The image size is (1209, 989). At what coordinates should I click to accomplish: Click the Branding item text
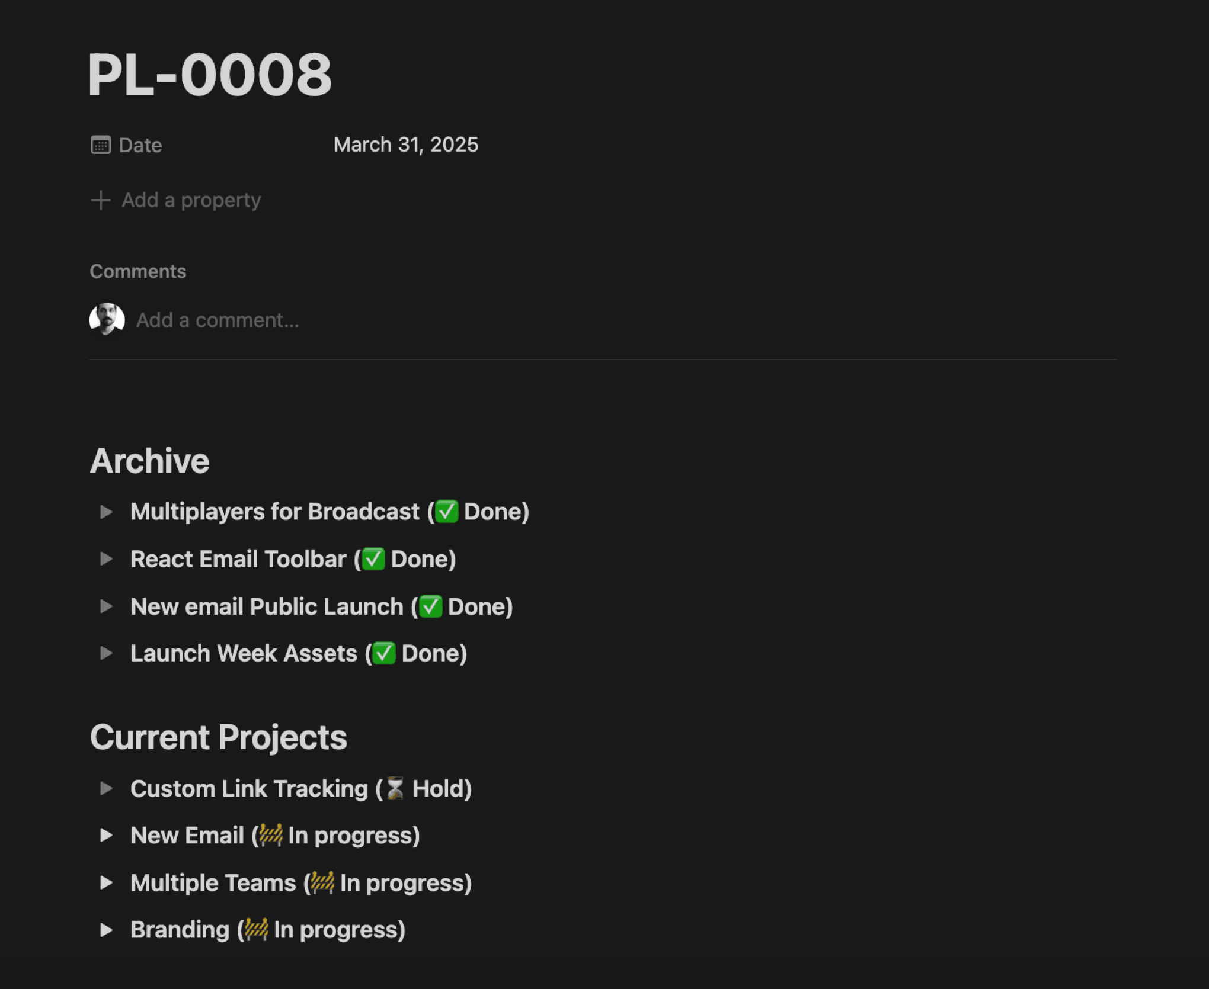pos(180,930)
